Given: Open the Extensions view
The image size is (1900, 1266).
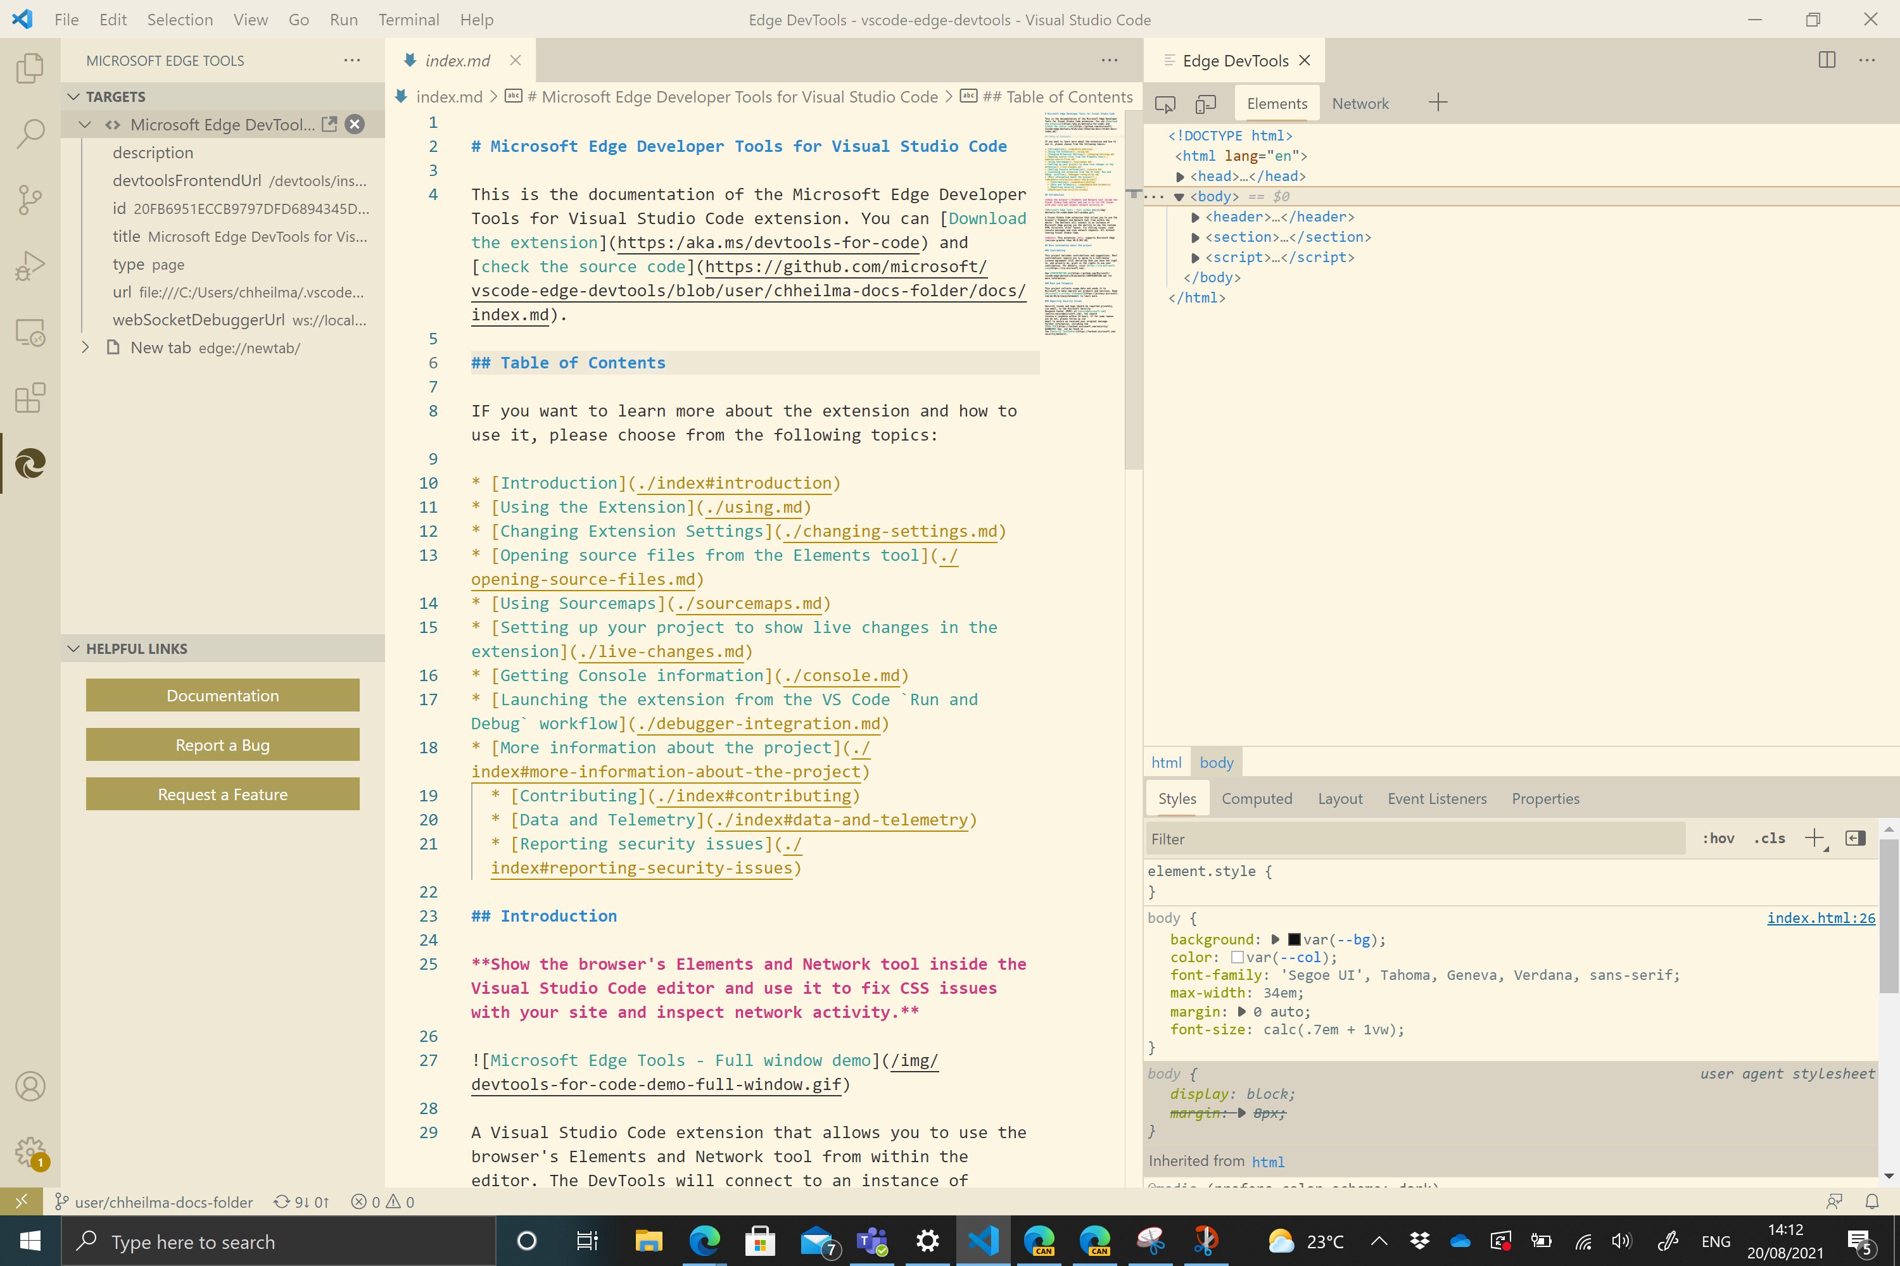Looking at the screenshot, I should click(30, 398).
